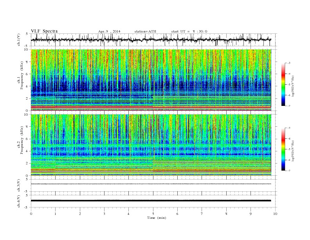
Task: Click the ch.2 spectrogram color scale bar
Action: tap(283, 149)
